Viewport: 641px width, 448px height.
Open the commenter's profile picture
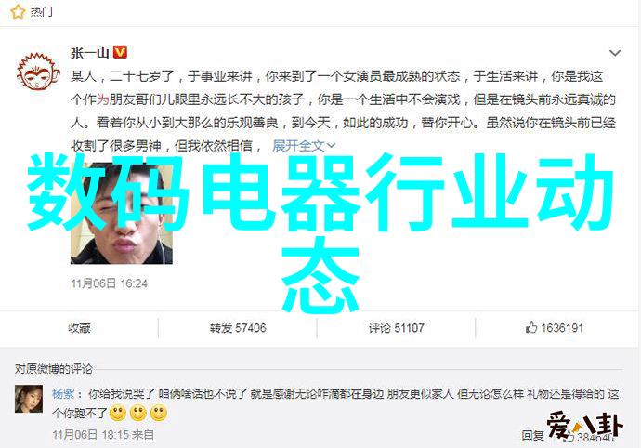[x=29, y=399]
